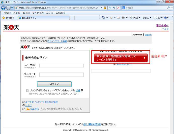Screen dimensions: 174x134
Task: Click the Refresh arrows icon
Action: [114, 8]
